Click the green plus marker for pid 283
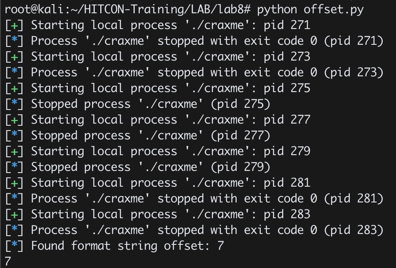396x268 pixels. coord(15,214)
